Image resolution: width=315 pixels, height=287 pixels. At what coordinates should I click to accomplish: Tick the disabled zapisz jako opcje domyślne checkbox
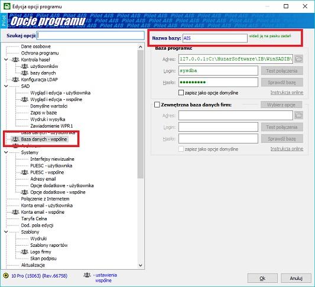tap(181, 149)
